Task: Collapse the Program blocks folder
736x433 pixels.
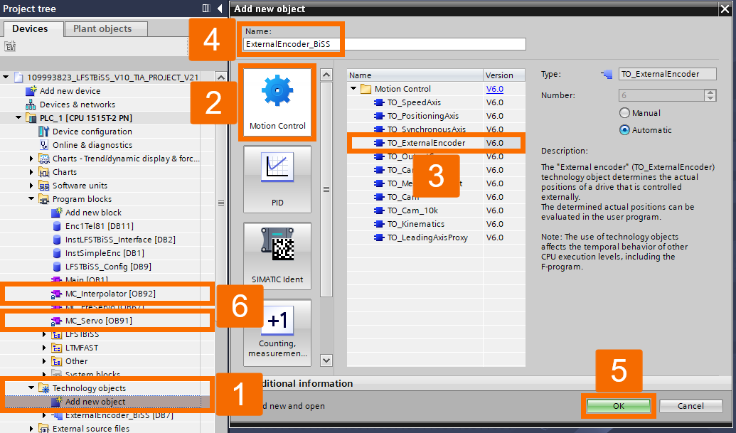Action: tap(31, 199)
